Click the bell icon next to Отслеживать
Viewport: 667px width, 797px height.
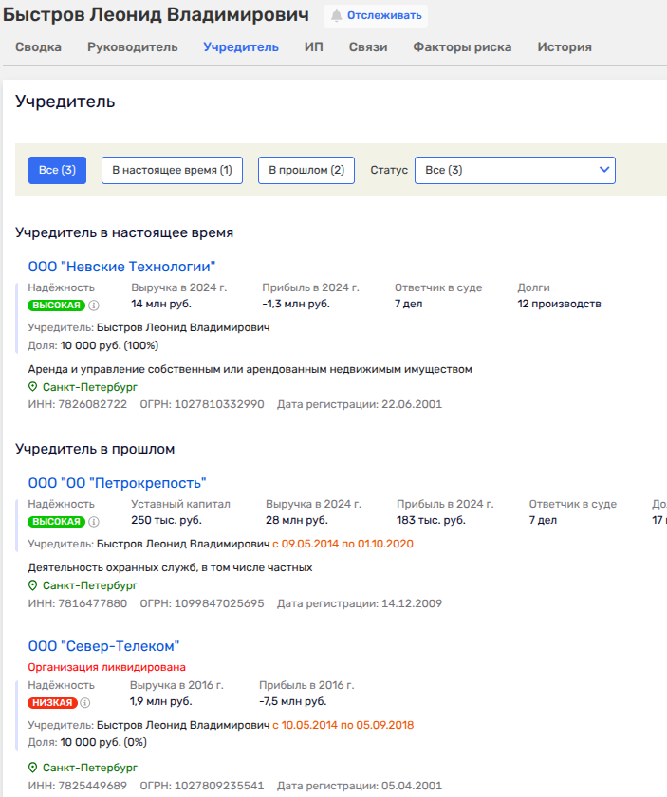[336, 15]
